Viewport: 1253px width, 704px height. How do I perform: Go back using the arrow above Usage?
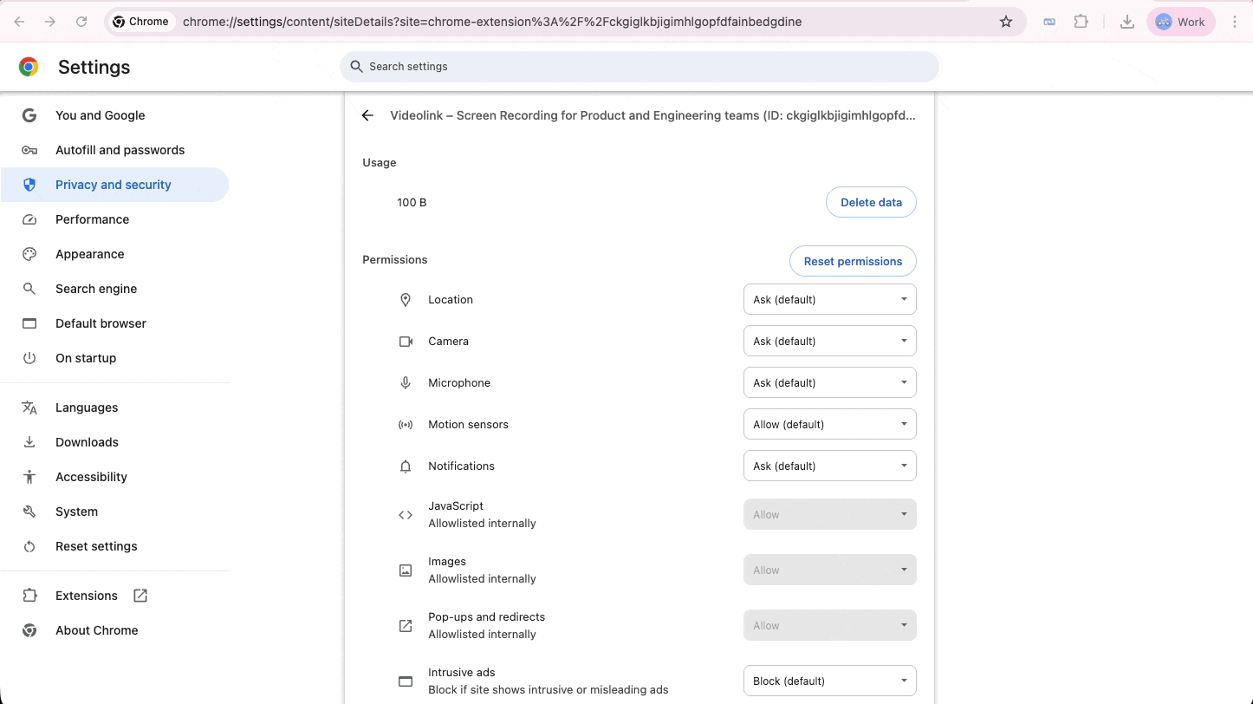(367, 114)
